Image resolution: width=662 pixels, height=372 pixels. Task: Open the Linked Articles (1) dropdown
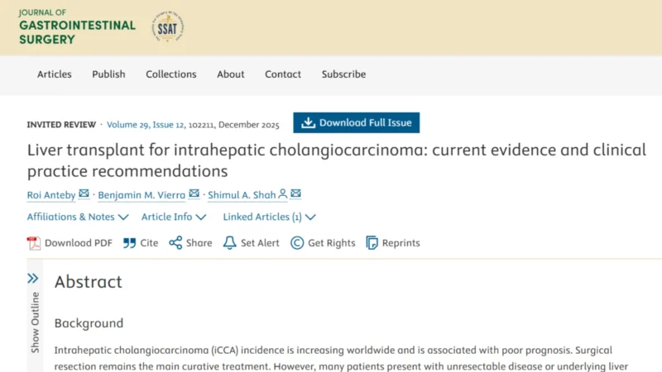(269, 217)
